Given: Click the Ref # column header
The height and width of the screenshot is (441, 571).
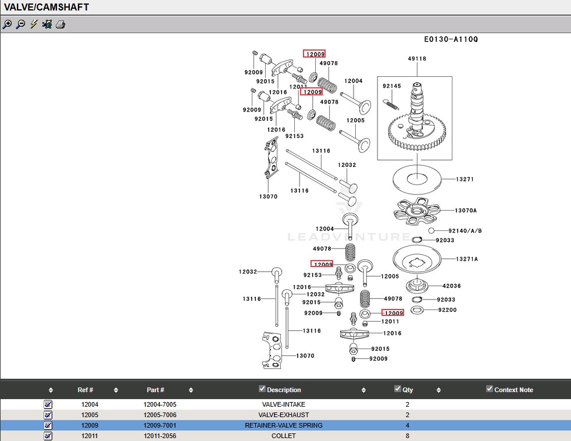Looking at the screenshot, I should click(85, 390).
